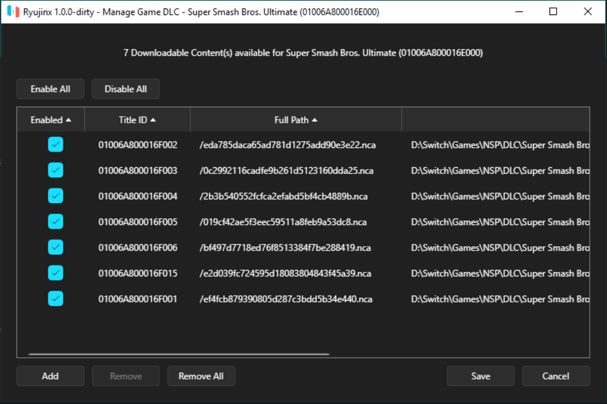Select title ID 01006A800016F004
Viewport: 607px width, 404px height.
coord(138,196)
